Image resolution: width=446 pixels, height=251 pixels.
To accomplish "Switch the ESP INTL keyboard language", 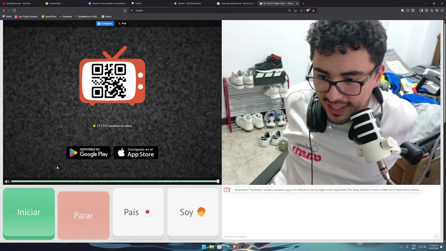I will coord(414,247).
